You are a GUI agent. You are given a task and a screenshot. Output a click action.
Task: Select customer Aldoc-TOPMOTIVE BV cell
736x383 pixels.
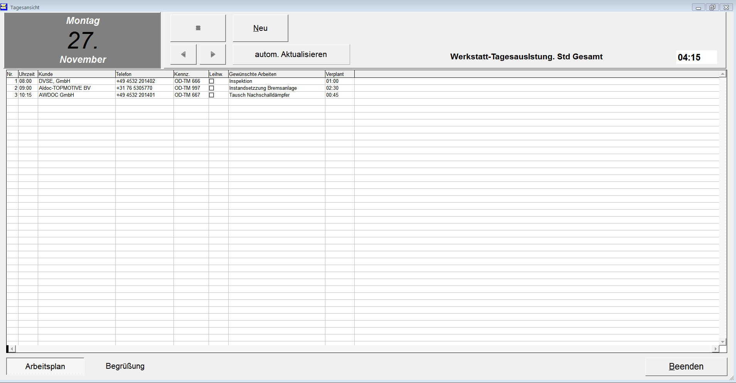tap(77, 88)
